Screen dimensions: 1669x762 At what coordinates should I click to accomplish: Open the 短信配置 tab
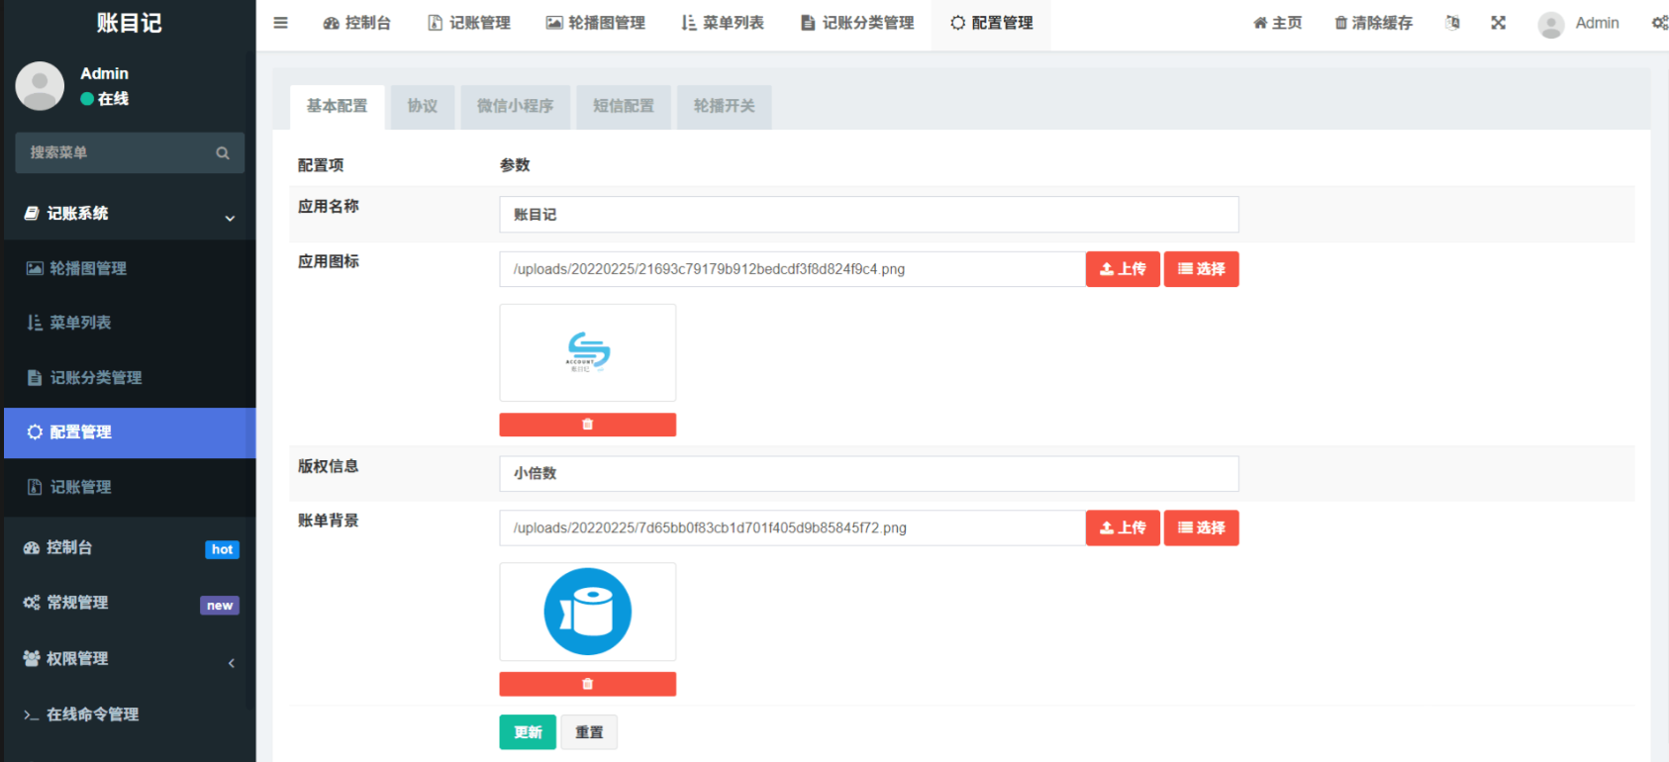click(x=624, y=106)
